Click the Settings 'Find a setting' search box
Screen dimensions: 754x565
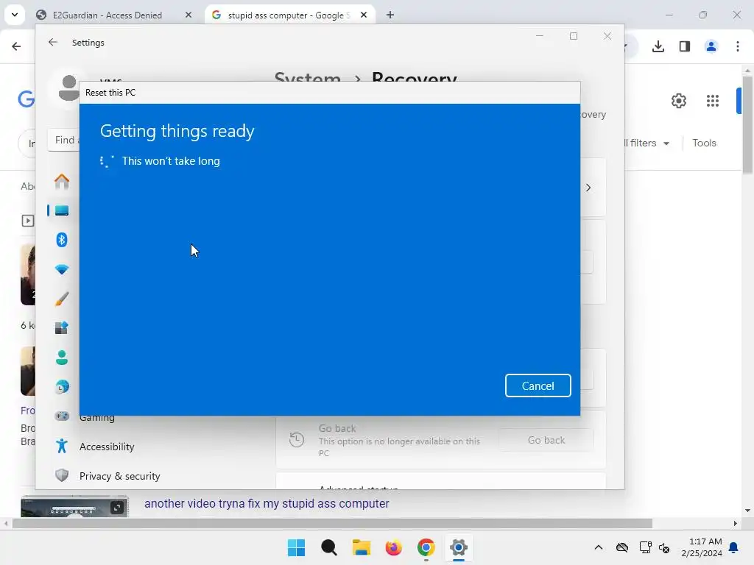coord(64,140)
